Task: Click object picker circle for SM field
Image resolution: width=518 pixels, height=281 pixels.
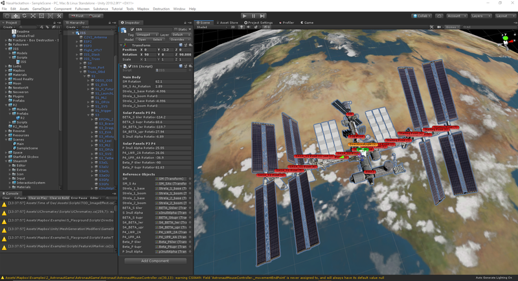Action: (x=190, y=179)
